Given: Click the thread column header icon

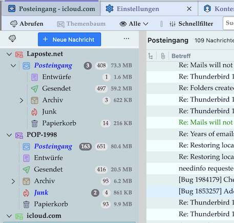Looking at the screenshot, I should pos(151,56).
